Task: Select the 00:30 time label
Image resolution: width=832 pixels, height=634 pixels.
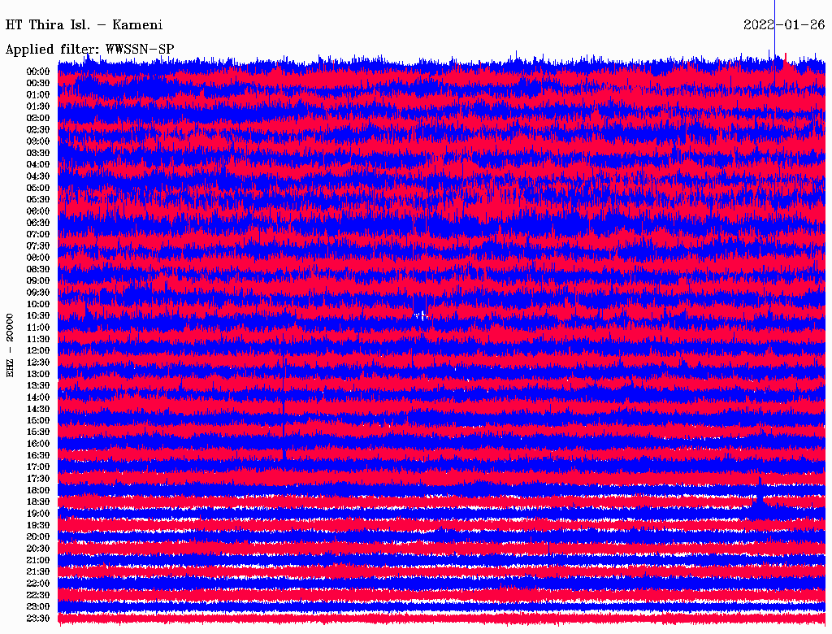Action: click(38, 83)
